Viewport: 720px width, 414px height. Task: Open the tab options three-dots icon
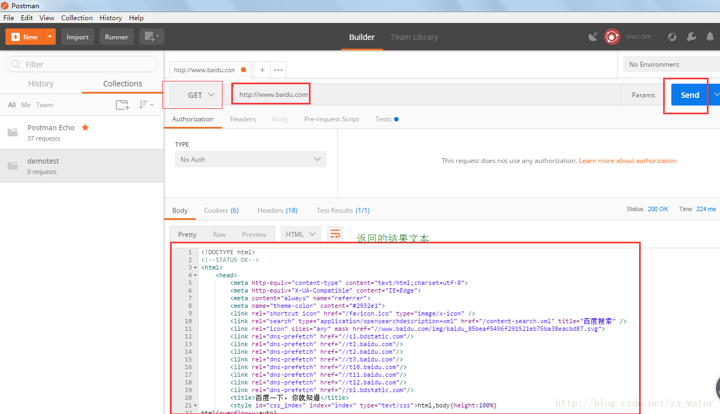[278, 70]
